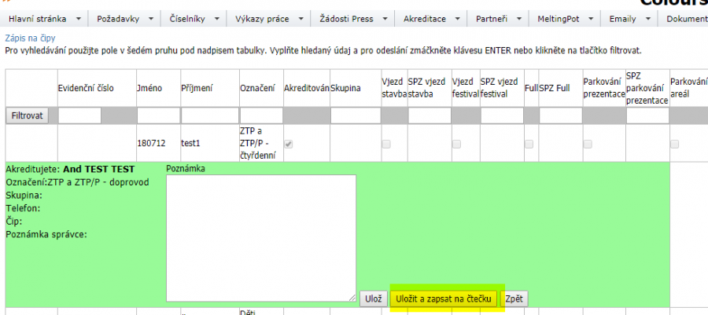Click the Zápis na čipy link

click(30, 38)
